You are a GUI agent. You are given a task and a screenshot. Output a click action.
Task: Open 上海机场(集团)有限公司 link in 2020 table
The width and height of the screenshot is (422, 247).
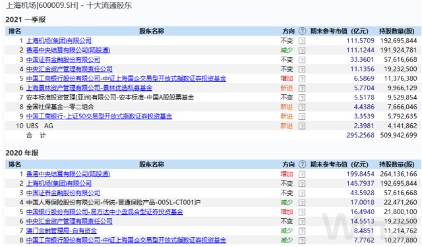(x=59, y=183)
